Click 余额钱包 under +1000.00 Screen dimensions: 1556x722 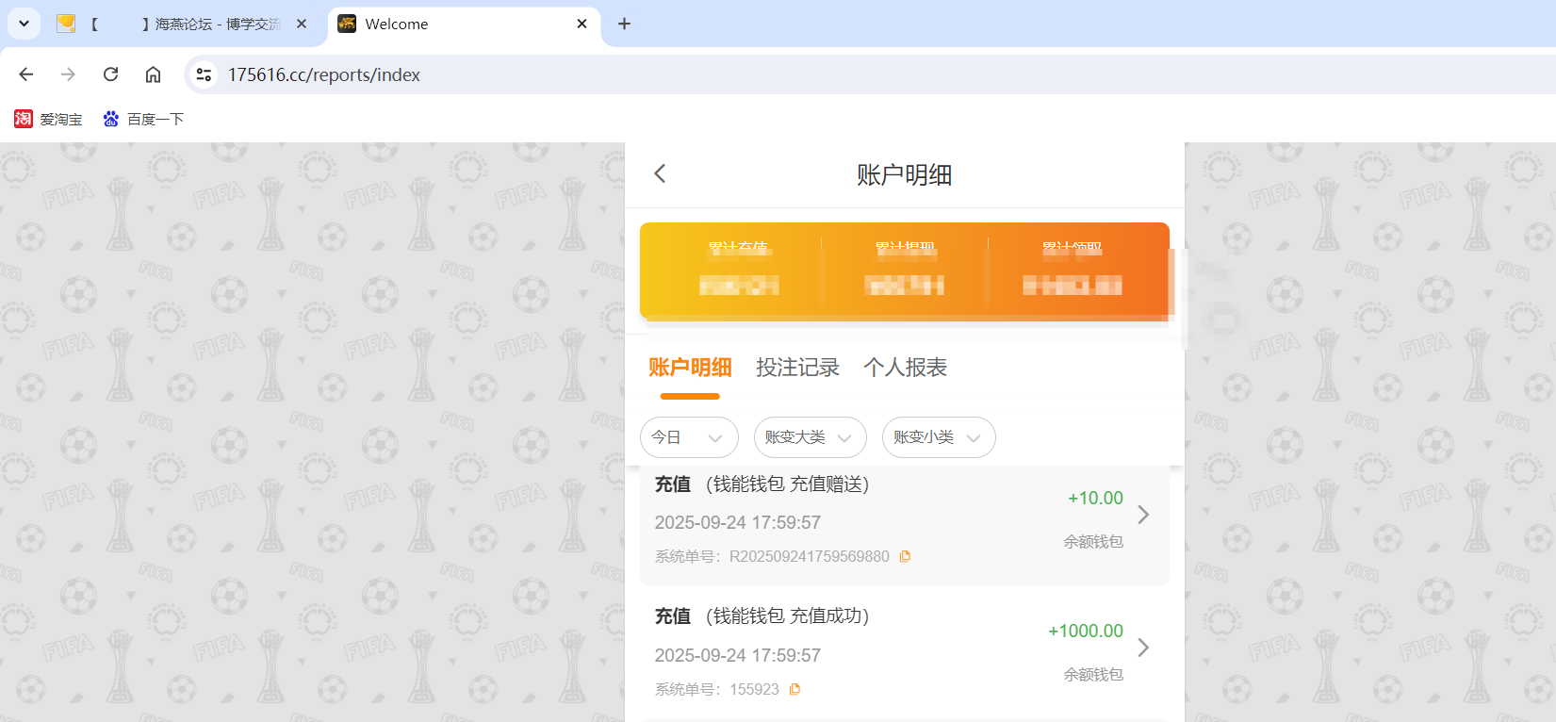pos(1093,675)
